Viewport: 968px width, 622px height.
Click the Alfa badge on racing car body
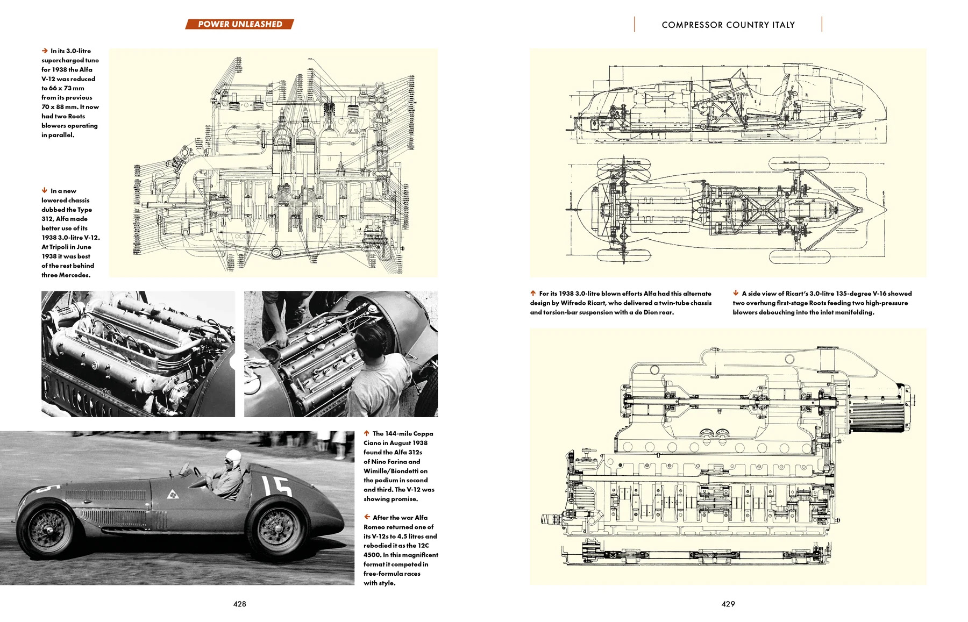tap(173, 494)
